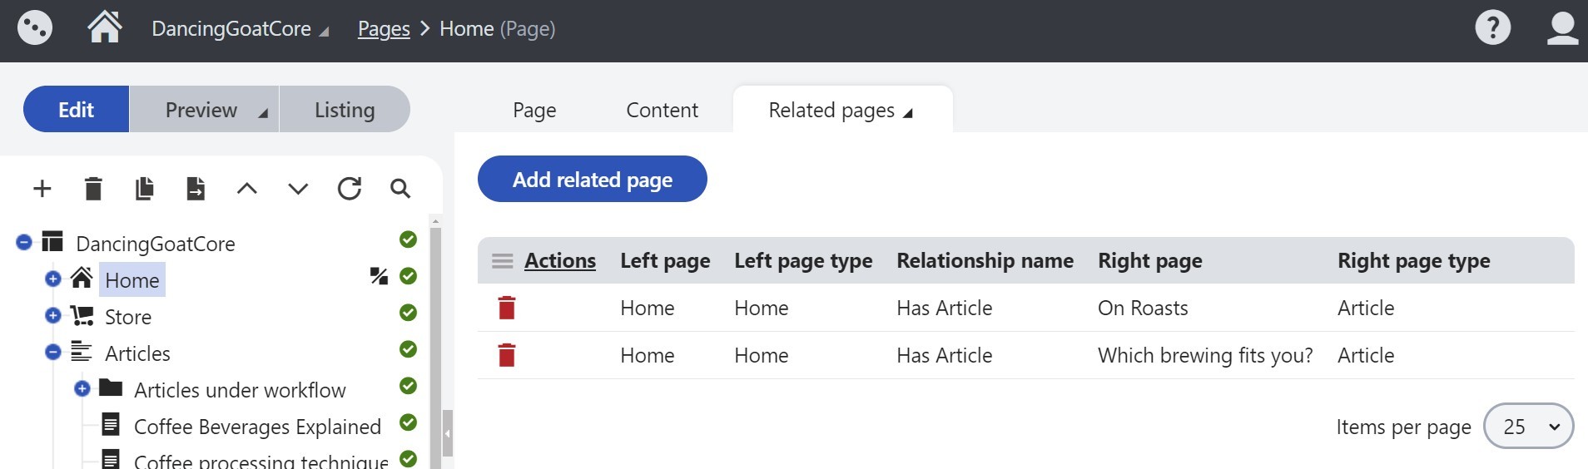Click the Right page type column header
The height and width of the screenshot is (469, 1588).
pyautogui.click(x=1413, y=261)
